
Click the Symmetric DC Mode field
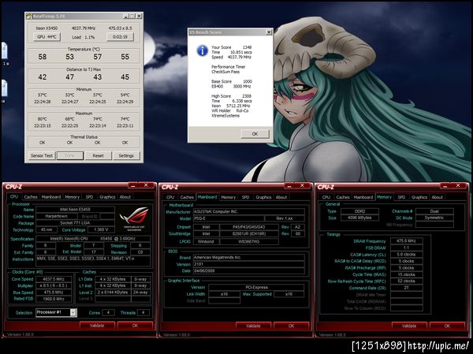(434, 218)
